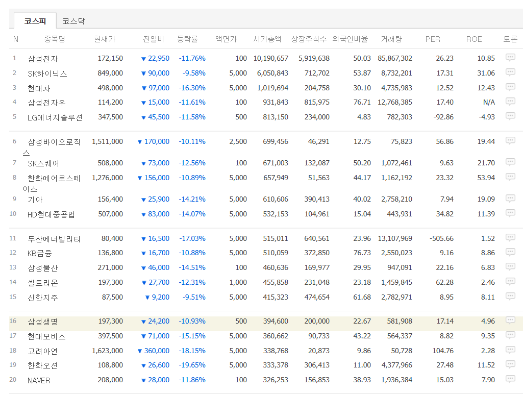Open the SK하이닉스 stock link
Viewport: 523px width, 394px height.
coord(47,73)
